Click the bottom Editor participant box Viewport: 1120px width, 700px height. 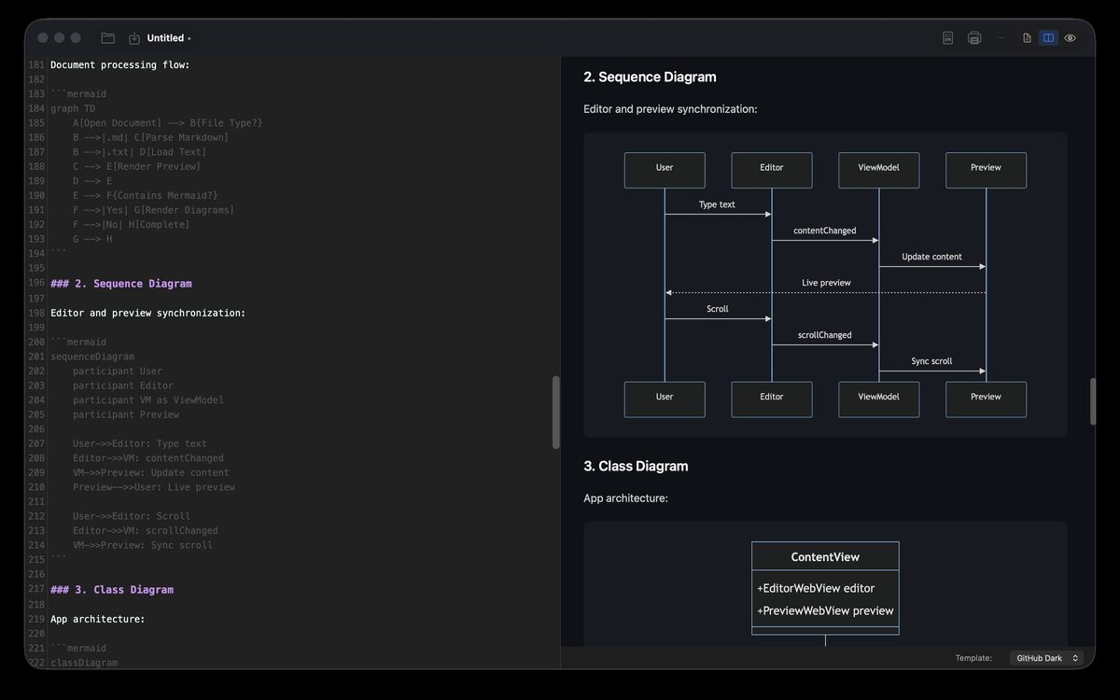(x=772, y=399)
